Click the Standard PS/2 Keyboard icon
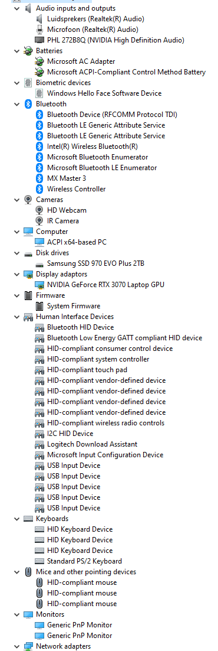 [39, 561]
